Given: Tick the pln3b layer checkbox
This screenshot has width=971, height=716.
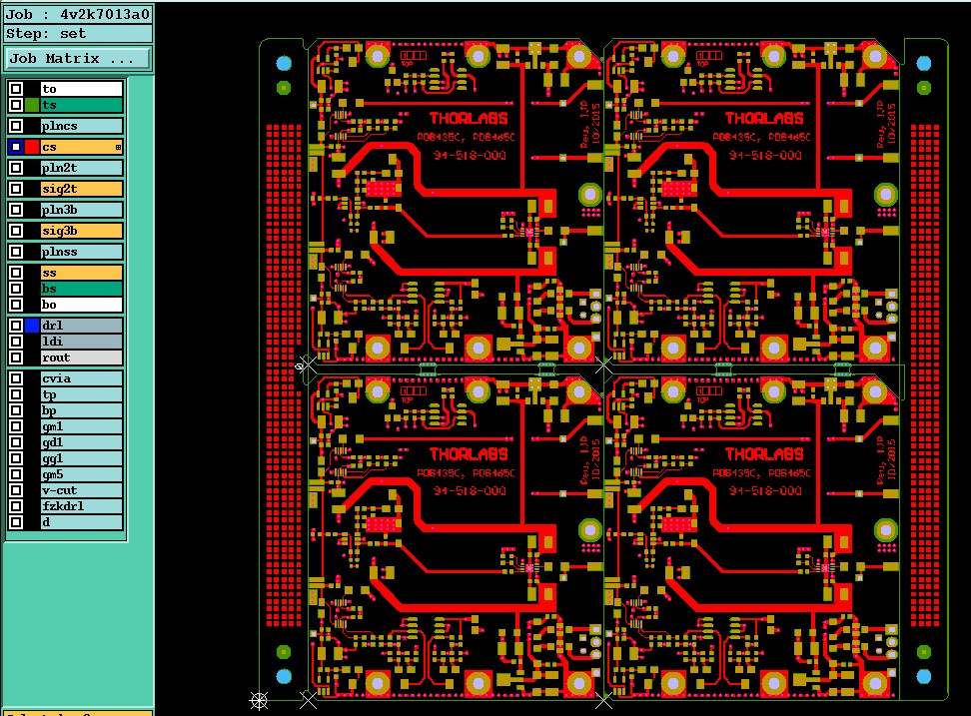Looking at the screenshot, I should [x=16, y=211].
